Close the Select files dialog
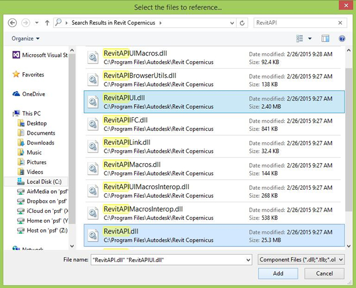The image size is (356, 288). [x=346, y=5]
